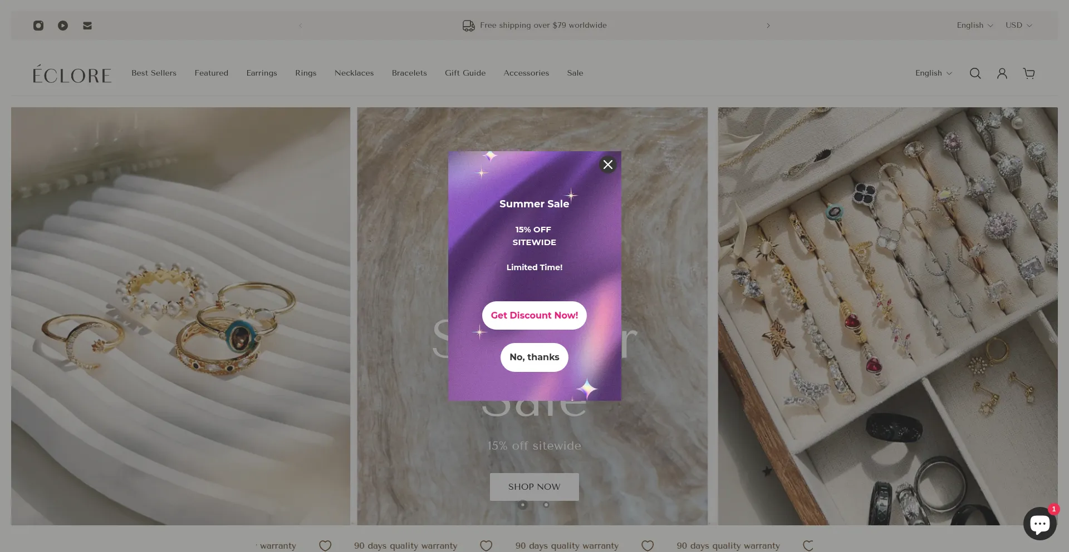Open the Instagram social icon
The image size is (1069, 552).
pos(38,26)
